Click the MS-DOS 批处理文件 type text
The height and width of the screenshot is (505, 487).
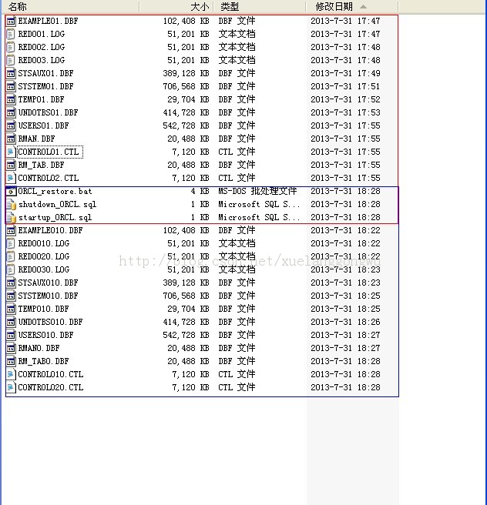[257, 192]
